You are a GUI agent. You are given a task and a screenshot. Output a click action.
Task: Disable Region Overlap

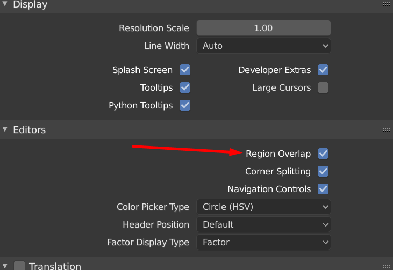(x=323, y=154)
